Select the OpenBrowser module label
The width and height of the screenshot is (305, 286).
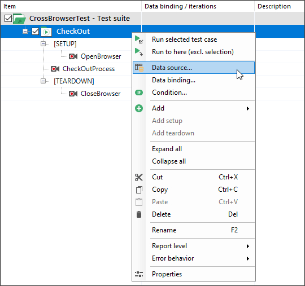[x=101, y=56]
